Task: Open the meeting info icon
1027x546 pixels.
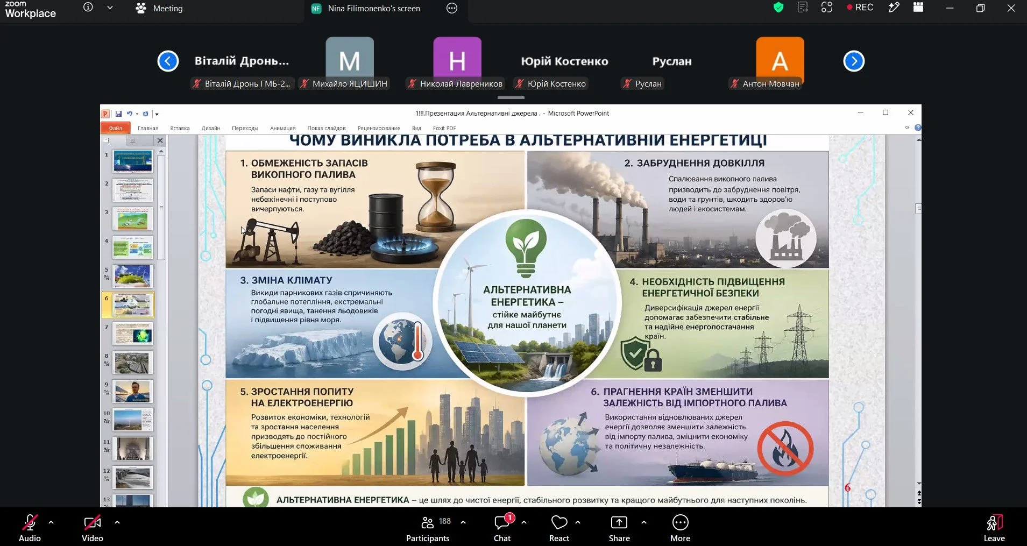Action: (x=88, y=8)
